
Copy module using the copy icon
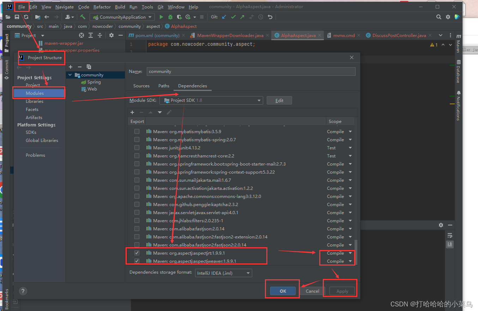pyautogui.click(x=89, y=67)
